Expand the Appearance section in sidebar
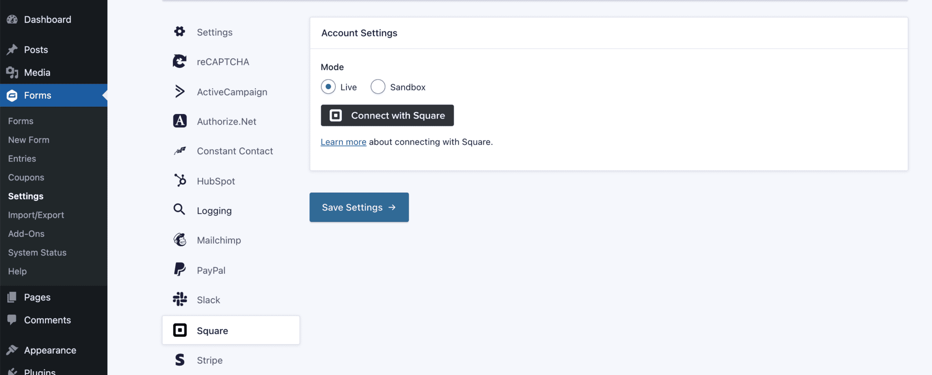The width and height of the screenshot is (932, 375). pos(50,350)
